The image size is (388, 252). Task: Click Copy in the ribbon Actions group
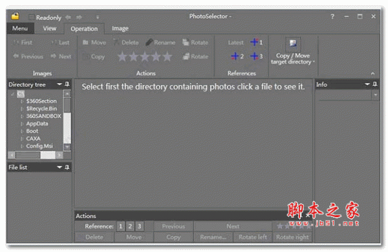[94, 57]
